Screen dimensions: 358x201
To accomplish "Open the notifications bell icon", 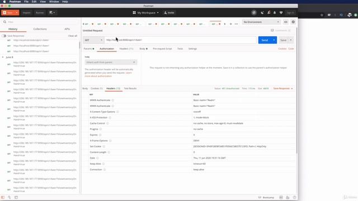I will [275, 13].
